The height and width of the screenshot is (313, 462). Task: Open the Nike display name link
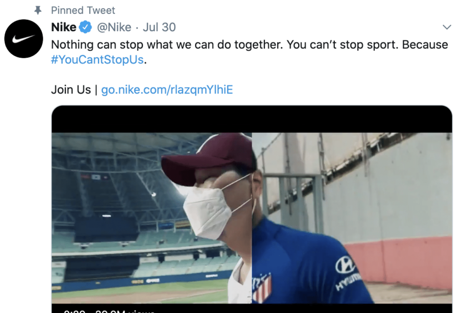64,28
